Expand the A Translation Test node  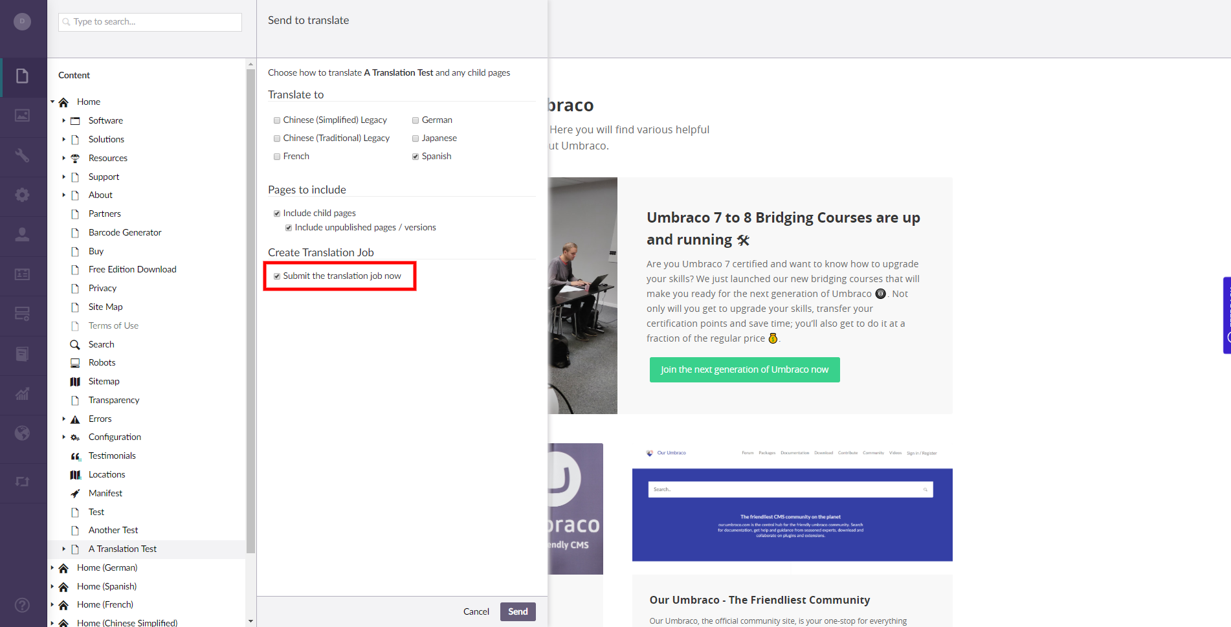63,549
